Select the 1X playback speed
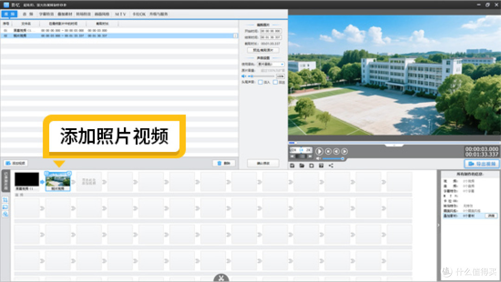The height and width of the screenshot is (282, 501). coord(301,150)
